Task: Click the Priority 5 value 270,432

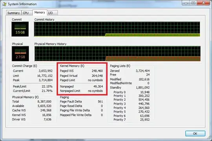Action: pos(144,112)
